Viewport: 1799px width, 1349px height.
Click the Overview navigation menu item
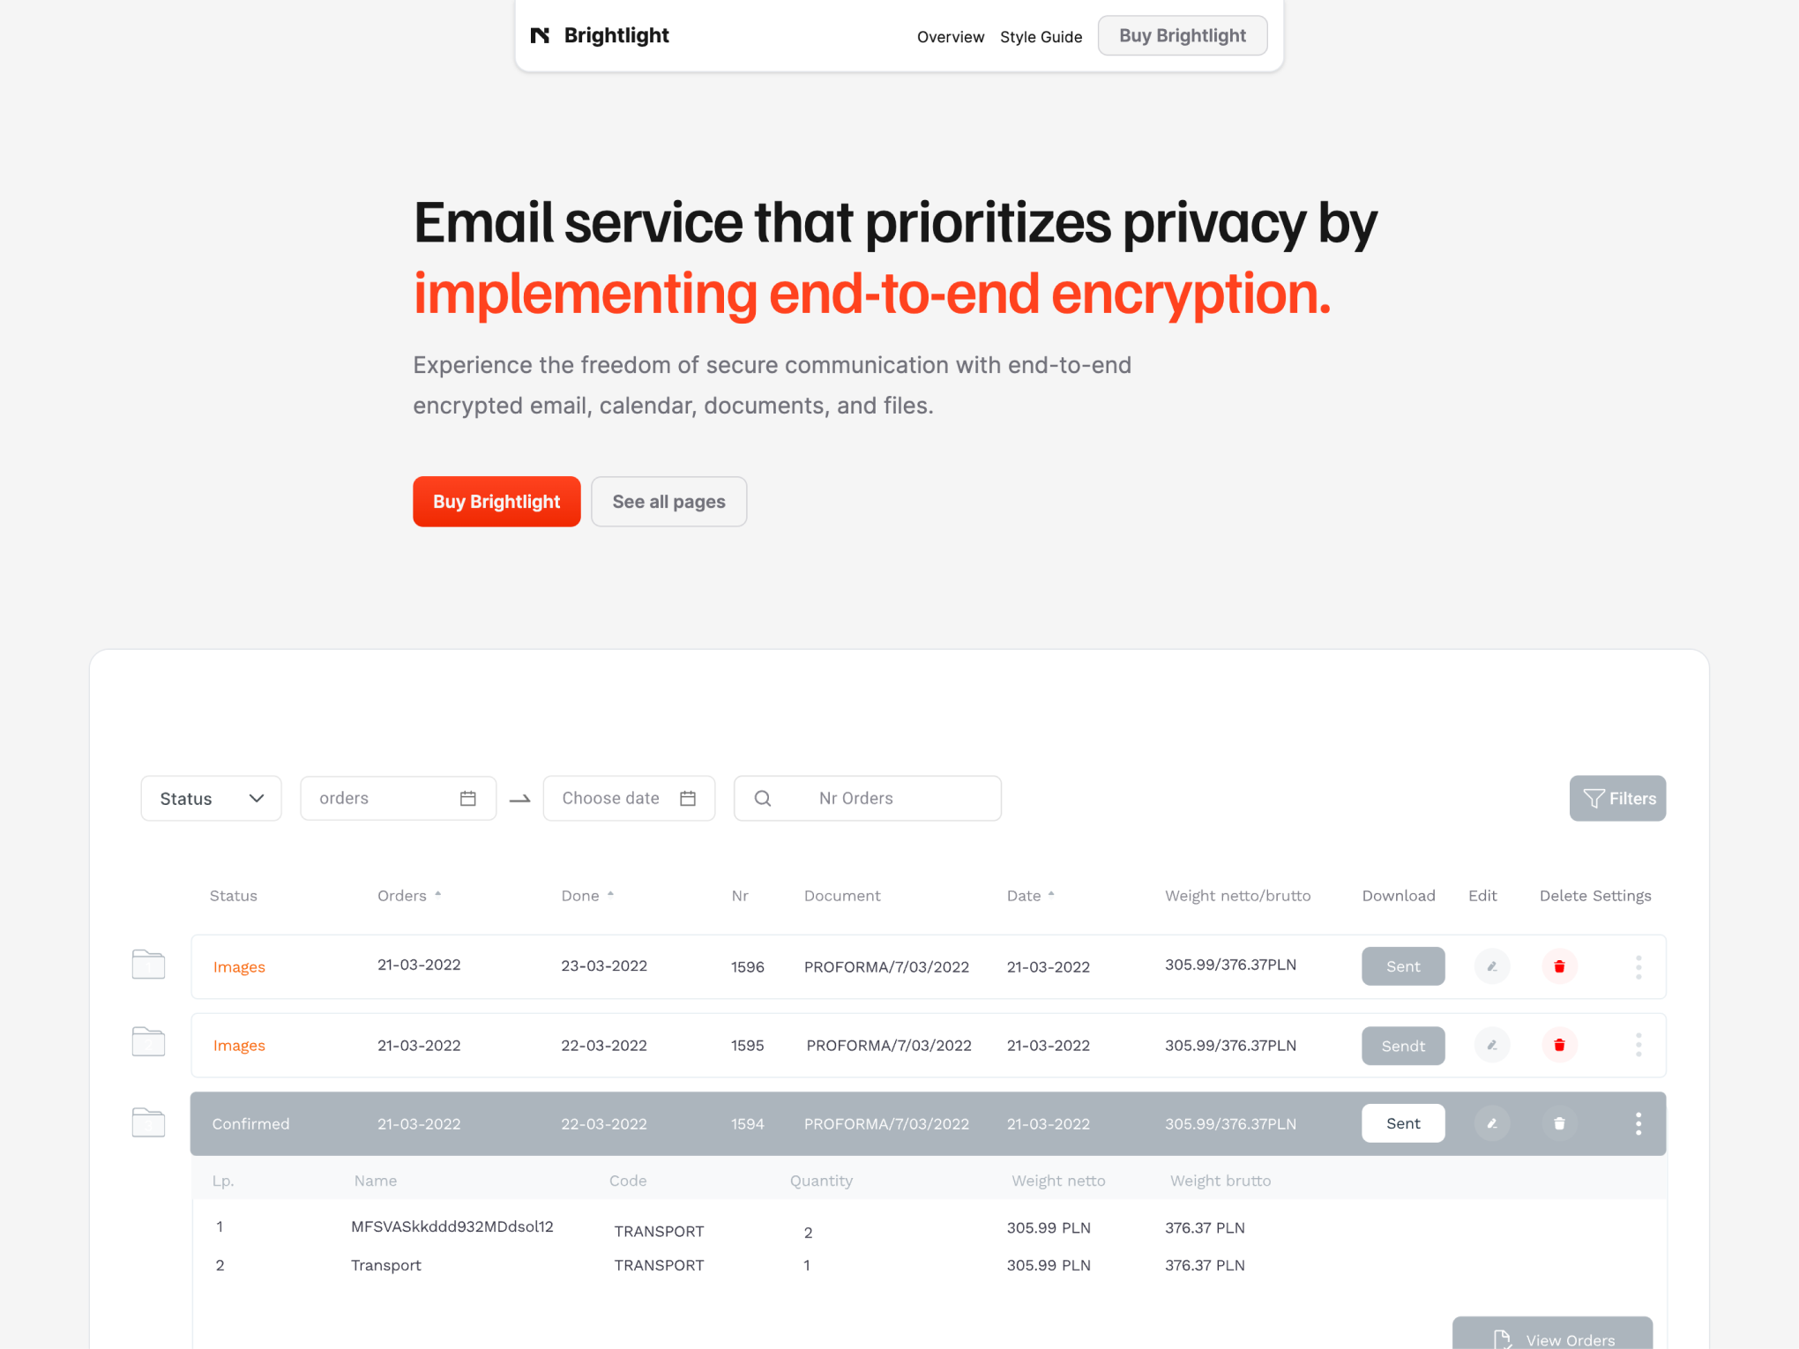pyautogui.click(x=951, y=35)
